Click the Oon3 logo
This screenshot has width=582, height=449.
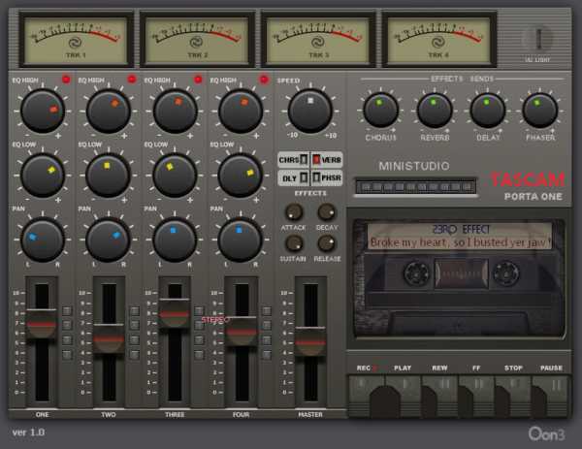pos(546,433)
